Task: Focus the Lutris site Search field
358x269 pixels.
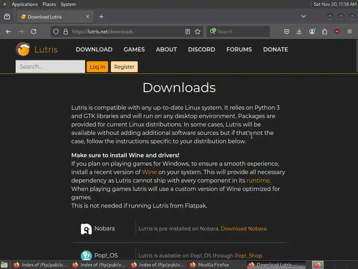Action: [50, 67]
